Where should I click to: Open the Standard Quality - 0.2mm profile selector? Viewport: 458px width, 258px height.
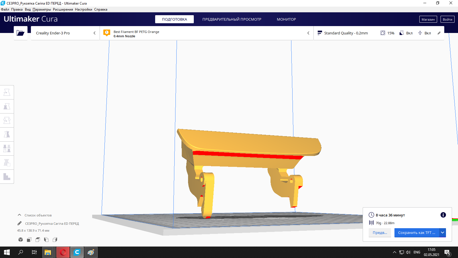point(346,33)
